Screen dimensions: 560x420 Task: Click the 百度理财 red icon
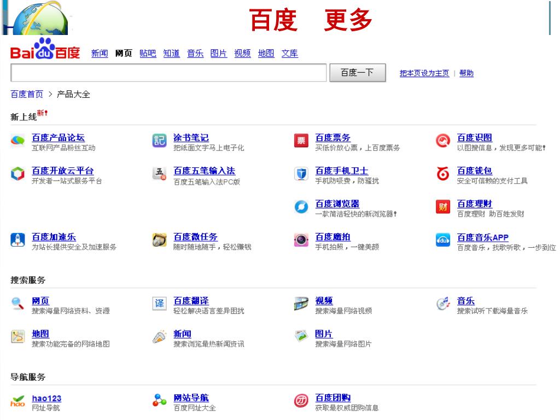pyautogui.click(x=443, y=206)
